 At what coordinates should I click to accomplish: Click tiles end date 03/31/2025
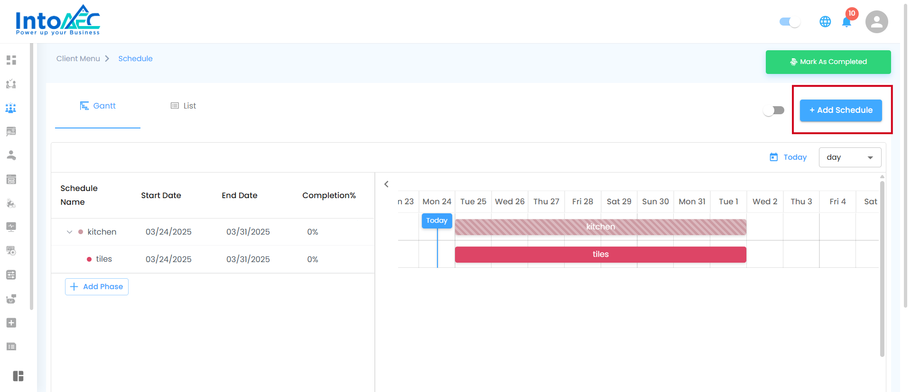point(248,259)
